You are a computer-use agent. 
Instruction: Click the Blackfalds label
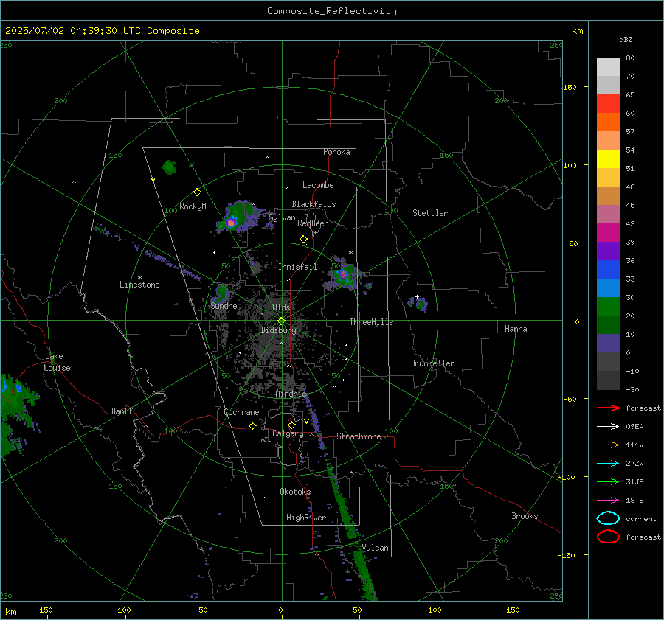coord(314,204)
